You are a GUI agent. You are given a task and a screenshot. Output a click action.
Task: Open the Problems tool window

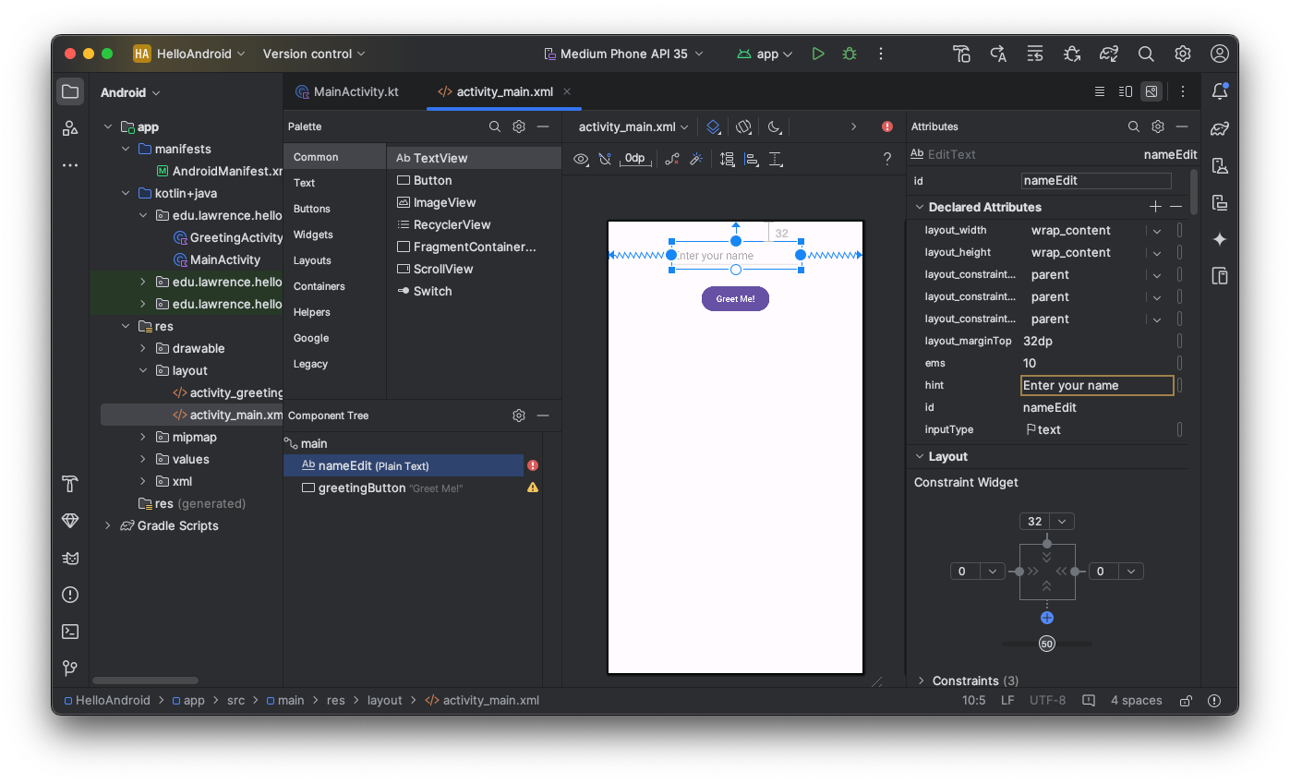70,595
